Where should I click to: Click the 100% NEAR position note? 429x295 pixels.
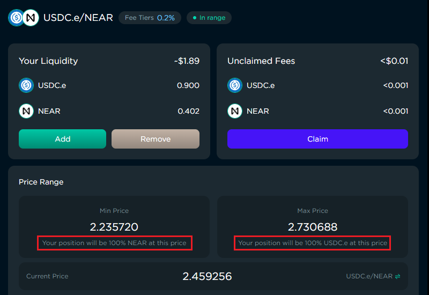click(114, 243)
